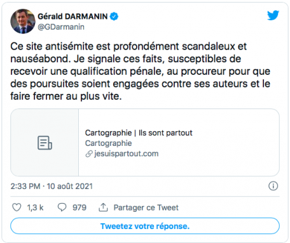Click Tweetez votre réponse button
Viewport: 290px width, 243px height.
coord(145,226)
